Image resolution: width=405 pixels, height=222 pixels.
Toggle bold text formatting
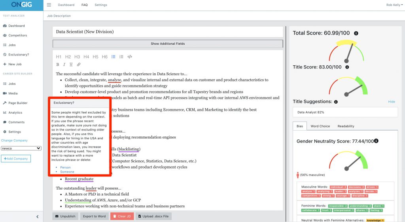click(58, 65)
